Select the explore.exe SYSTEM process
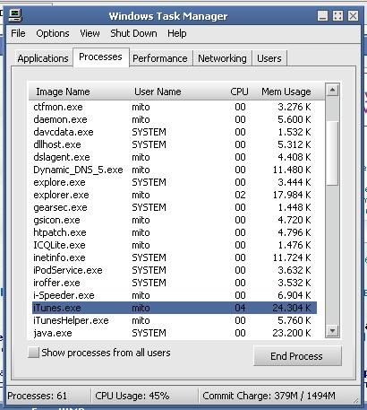Viewport: 367px width, 410px height. coord(175,182)
